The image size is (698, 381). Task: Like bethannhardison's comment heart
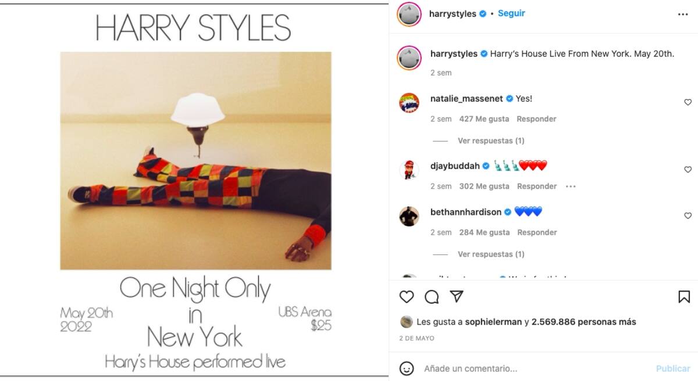(x=688, y=215)
